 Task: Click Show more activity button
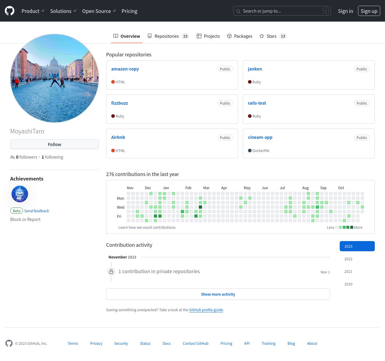coord(218,294)
